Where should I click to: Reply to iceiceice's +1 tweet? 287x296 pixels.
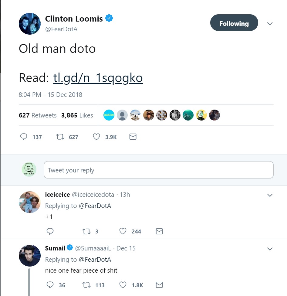50,231
